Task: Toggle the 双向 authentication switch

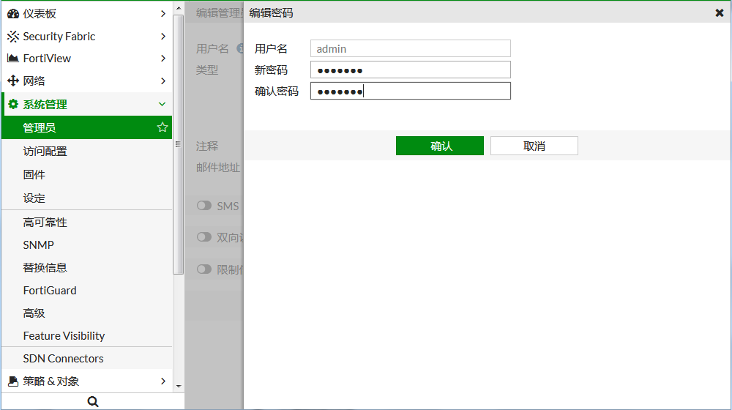Action: point(204,237)
